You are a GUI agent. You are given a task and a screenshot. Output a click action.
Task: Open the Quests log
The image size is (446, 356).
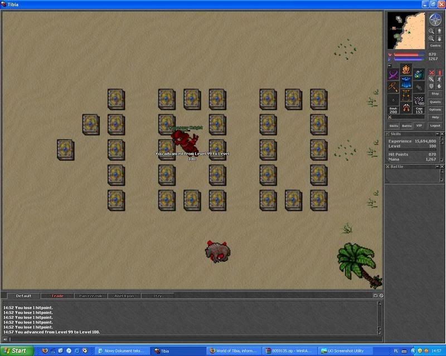point(435,102)
